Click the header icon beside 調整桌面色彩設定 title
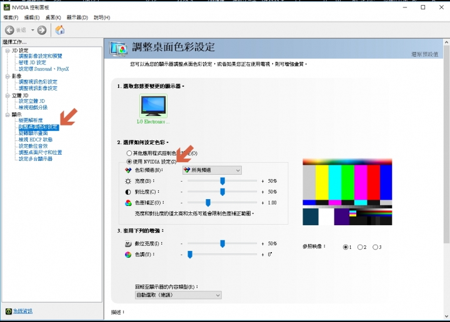The width and height of the screenshot is (450, 322). click(119, 49)
